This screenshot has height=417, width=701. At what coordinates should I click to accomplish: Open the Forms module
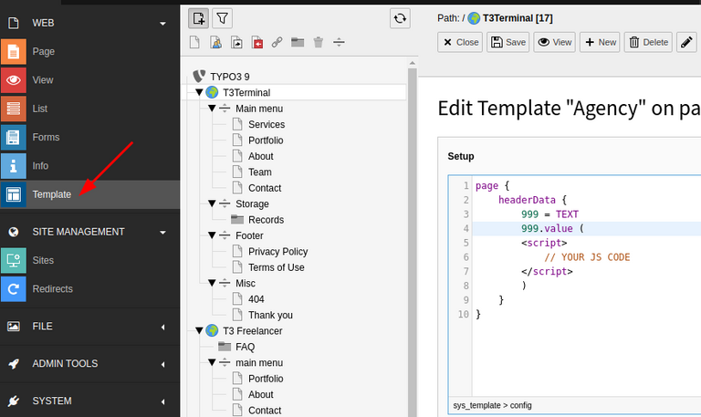coord(46,137)
